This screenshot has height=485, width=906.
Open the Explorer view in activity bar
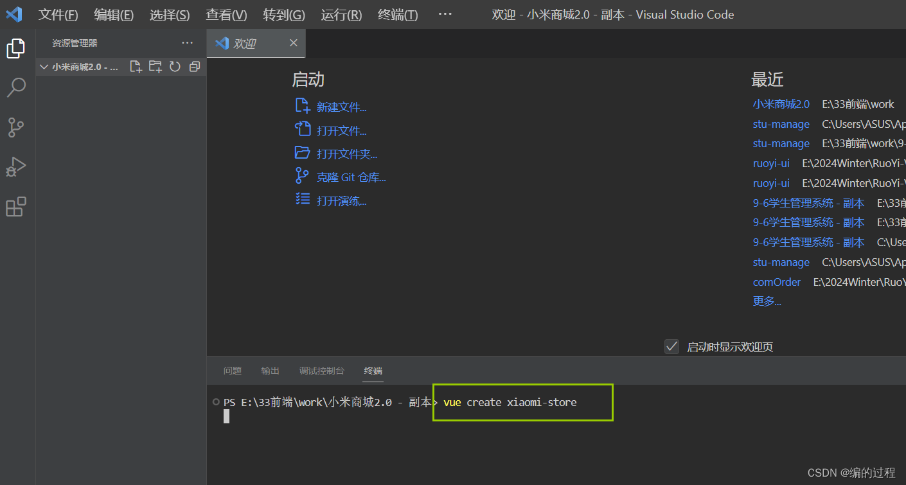pyautogui.click(x=16, y=48)
